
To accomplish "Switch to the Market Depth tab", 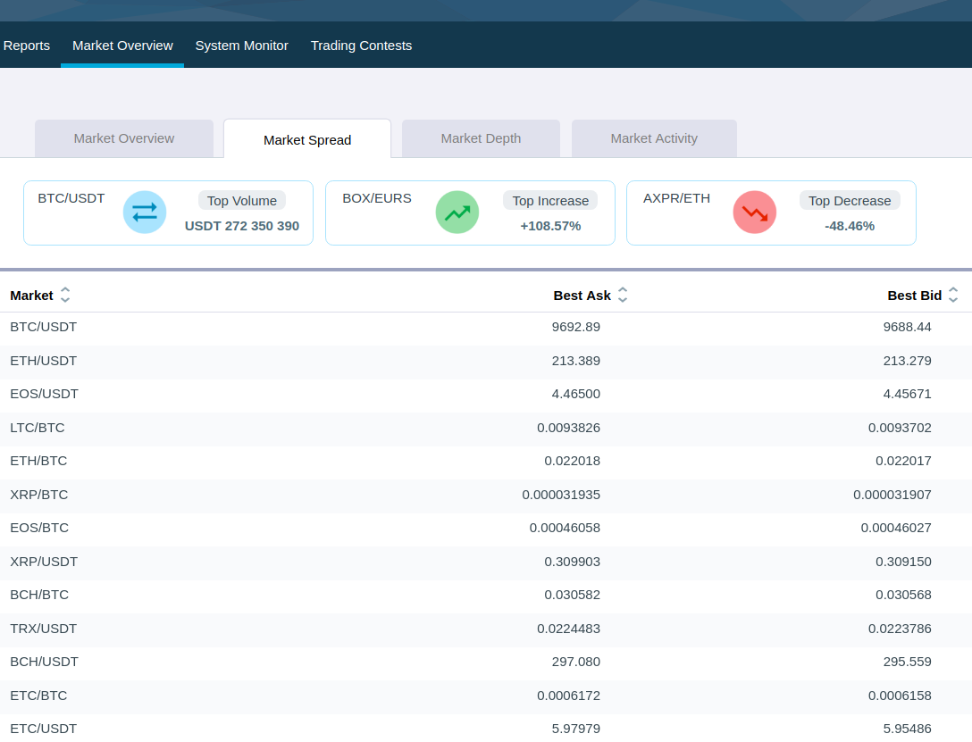I will pos(481,138).
